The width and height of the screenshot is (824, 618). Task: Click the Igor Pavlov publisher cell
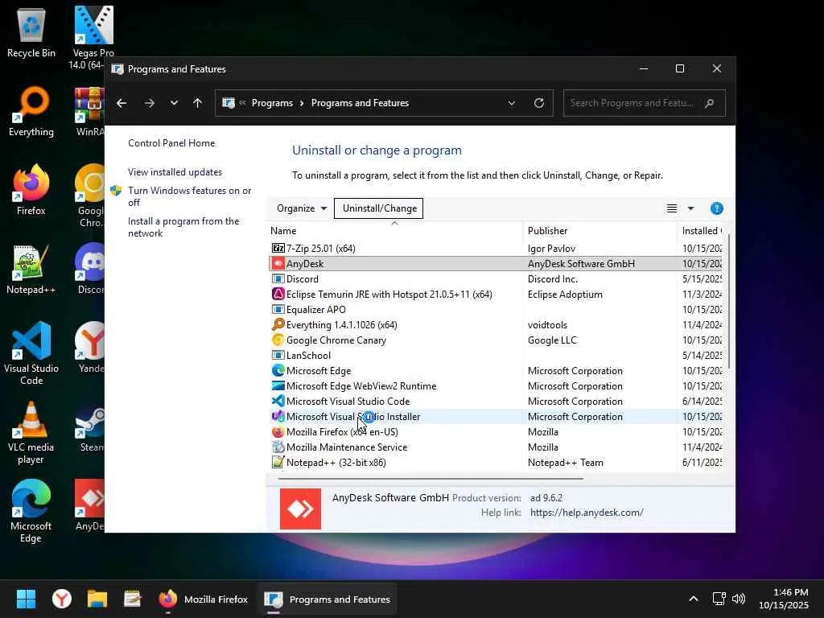[551, 249]
